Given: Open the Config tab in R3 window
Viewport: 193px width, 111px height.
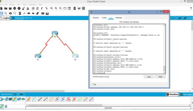Looking at the screenshot, I should (104, 18).
